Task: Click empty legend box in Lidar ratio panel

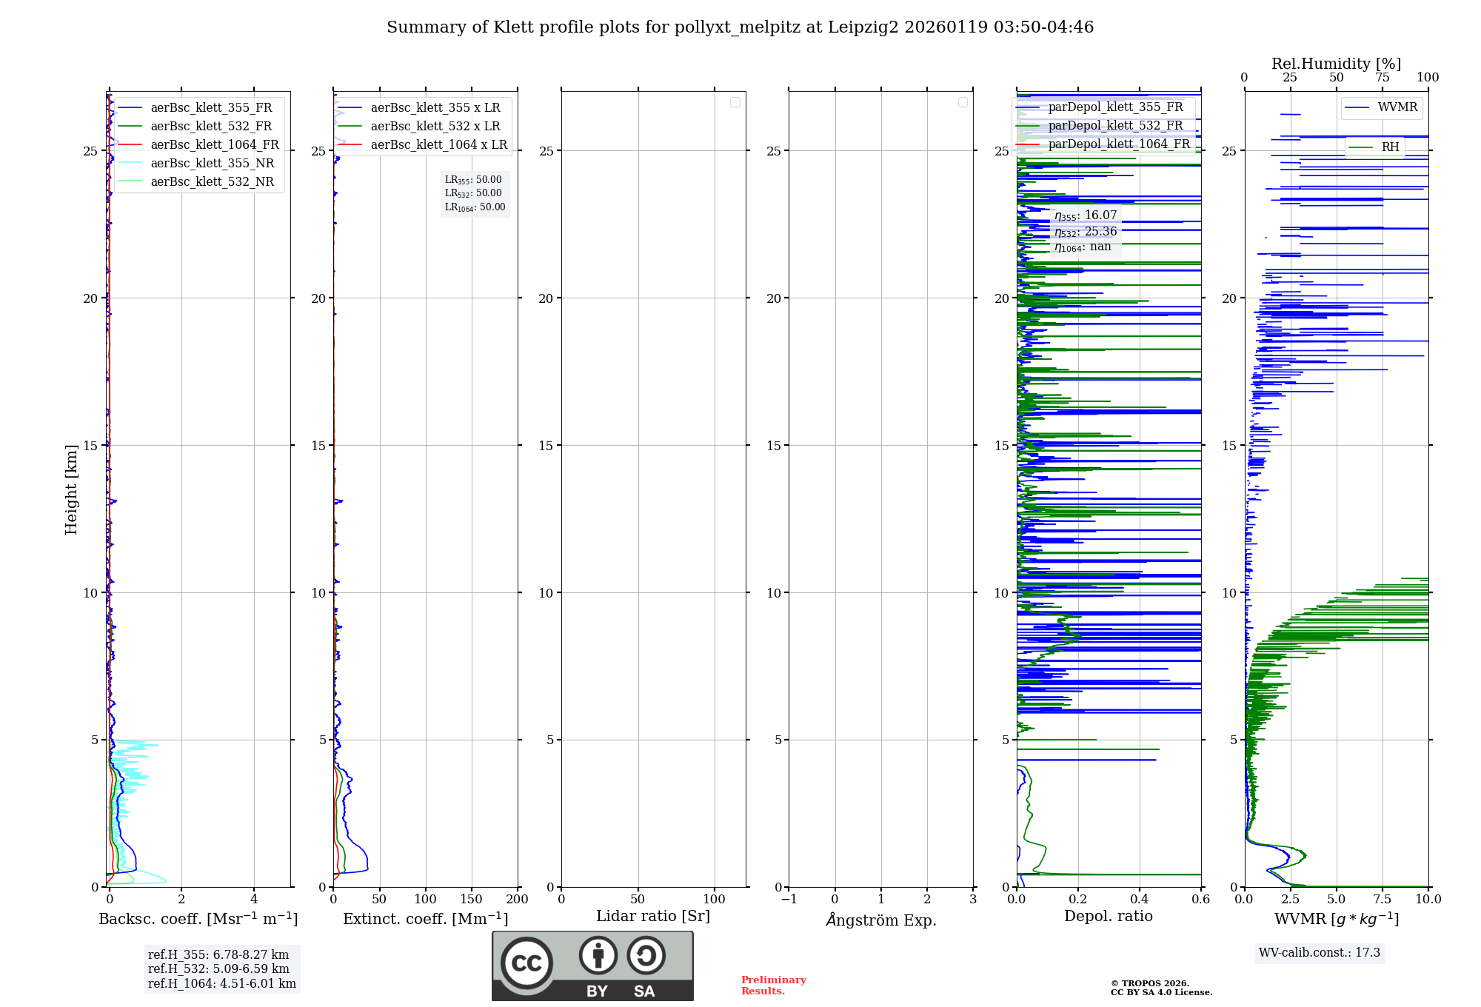Action: 735,102
